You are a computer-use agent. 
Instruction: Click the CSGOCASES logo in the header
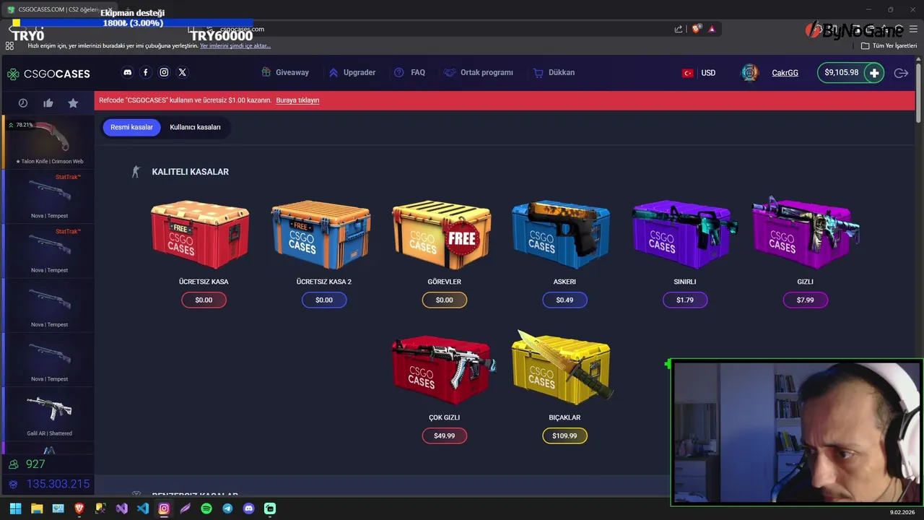pyautogui.click(x=48, y=74)
